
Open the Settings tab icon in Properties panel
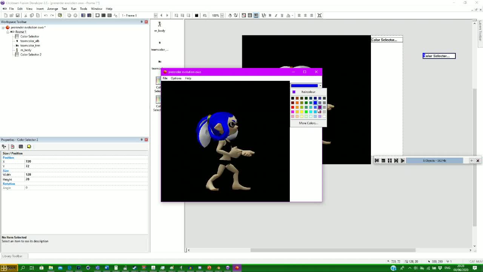pyautogui.click(x=12, y=147)
